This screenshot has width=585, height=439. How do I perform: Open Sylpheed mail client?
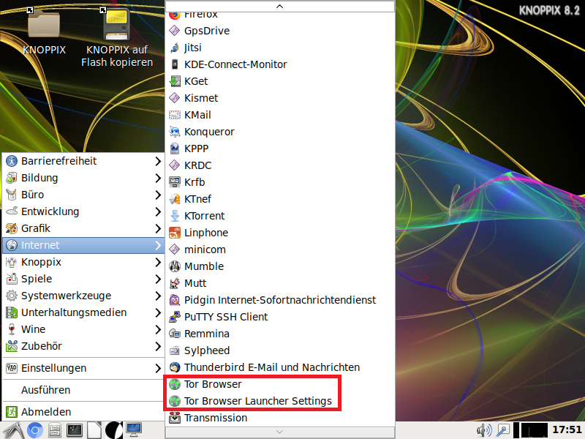(280, 350)
